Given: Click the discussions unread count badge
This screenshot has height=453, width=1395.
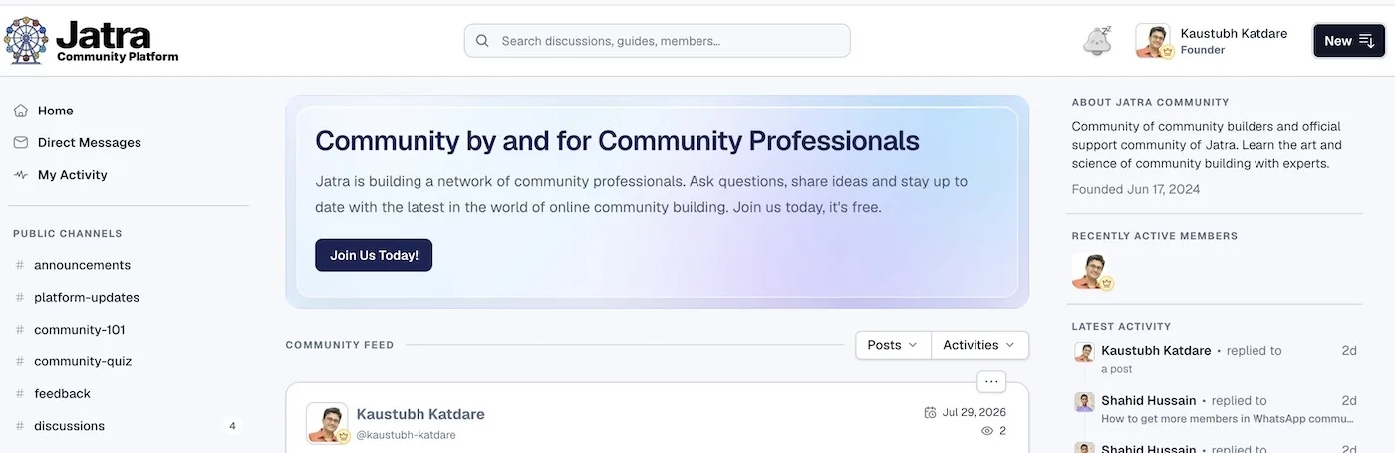Looking at the screenshot, I should coord(232,426).
